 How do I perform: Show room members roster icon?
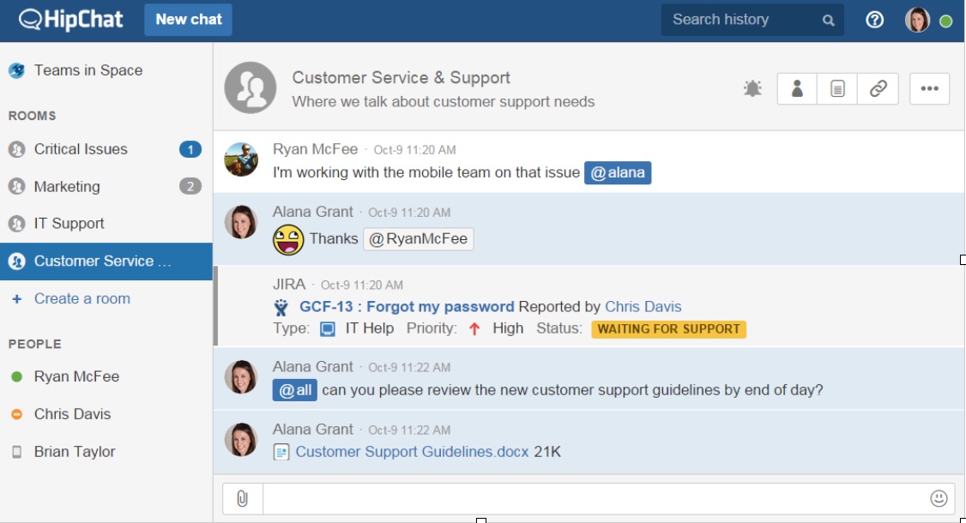797,88
